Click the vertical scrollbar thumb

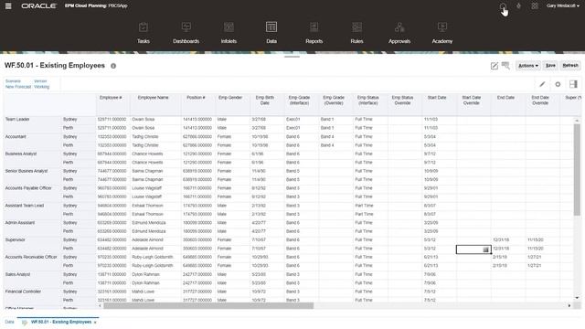point(577,170)
